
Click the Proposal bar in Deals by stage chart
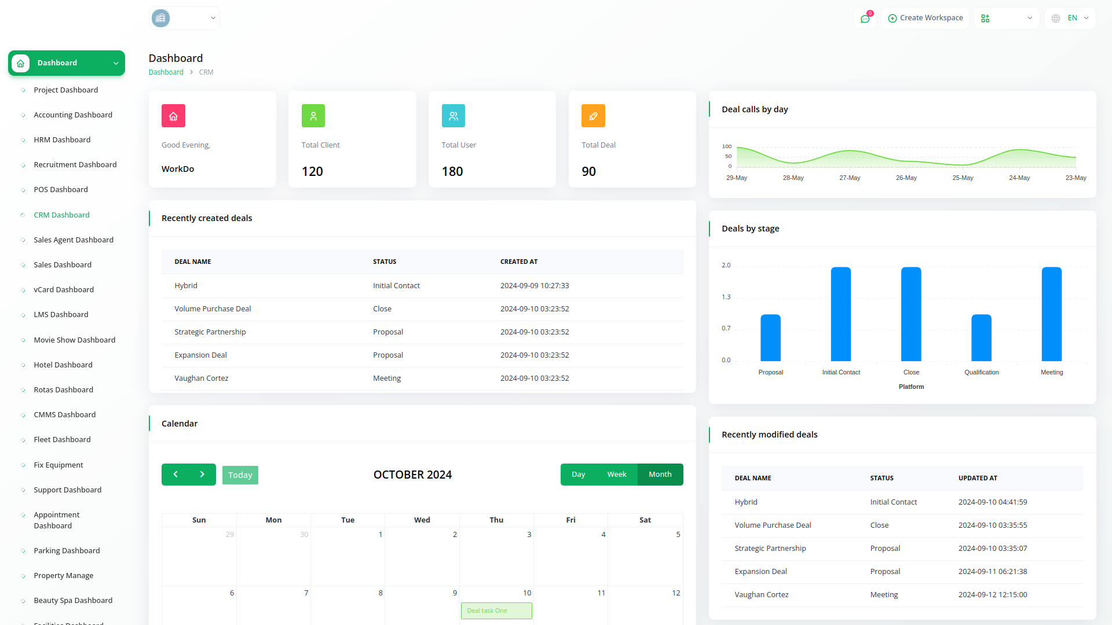point(770,337)
